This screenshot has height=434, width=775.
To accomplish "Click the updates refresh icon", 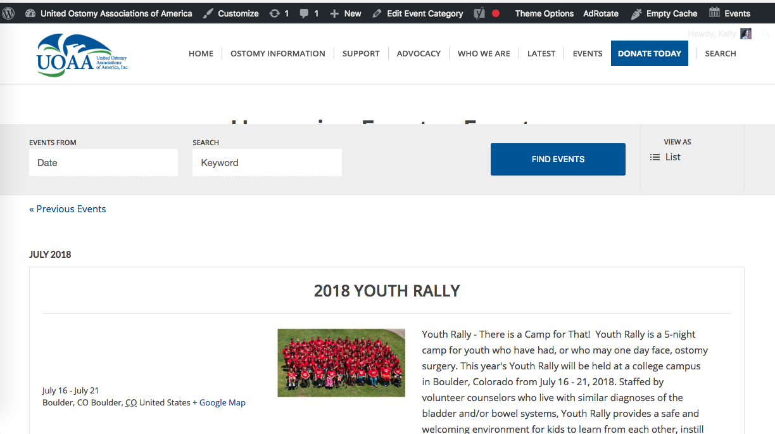I will click(274, 13).
